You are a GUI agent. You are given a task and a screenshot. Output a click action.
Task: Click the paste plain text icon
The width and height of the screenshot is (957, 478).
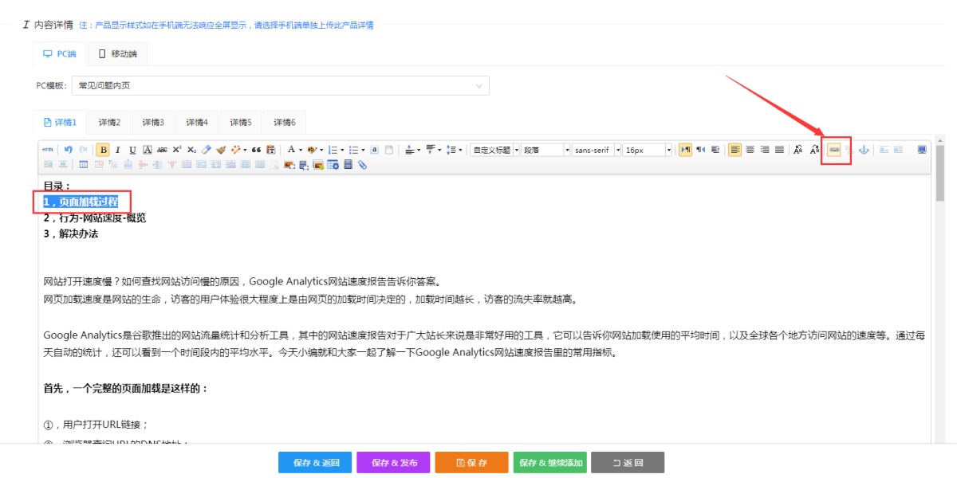(271, 150)
